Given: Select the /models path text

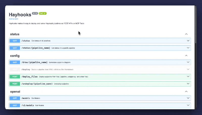Looking at the screenshot, I should [x=26, y=98].
